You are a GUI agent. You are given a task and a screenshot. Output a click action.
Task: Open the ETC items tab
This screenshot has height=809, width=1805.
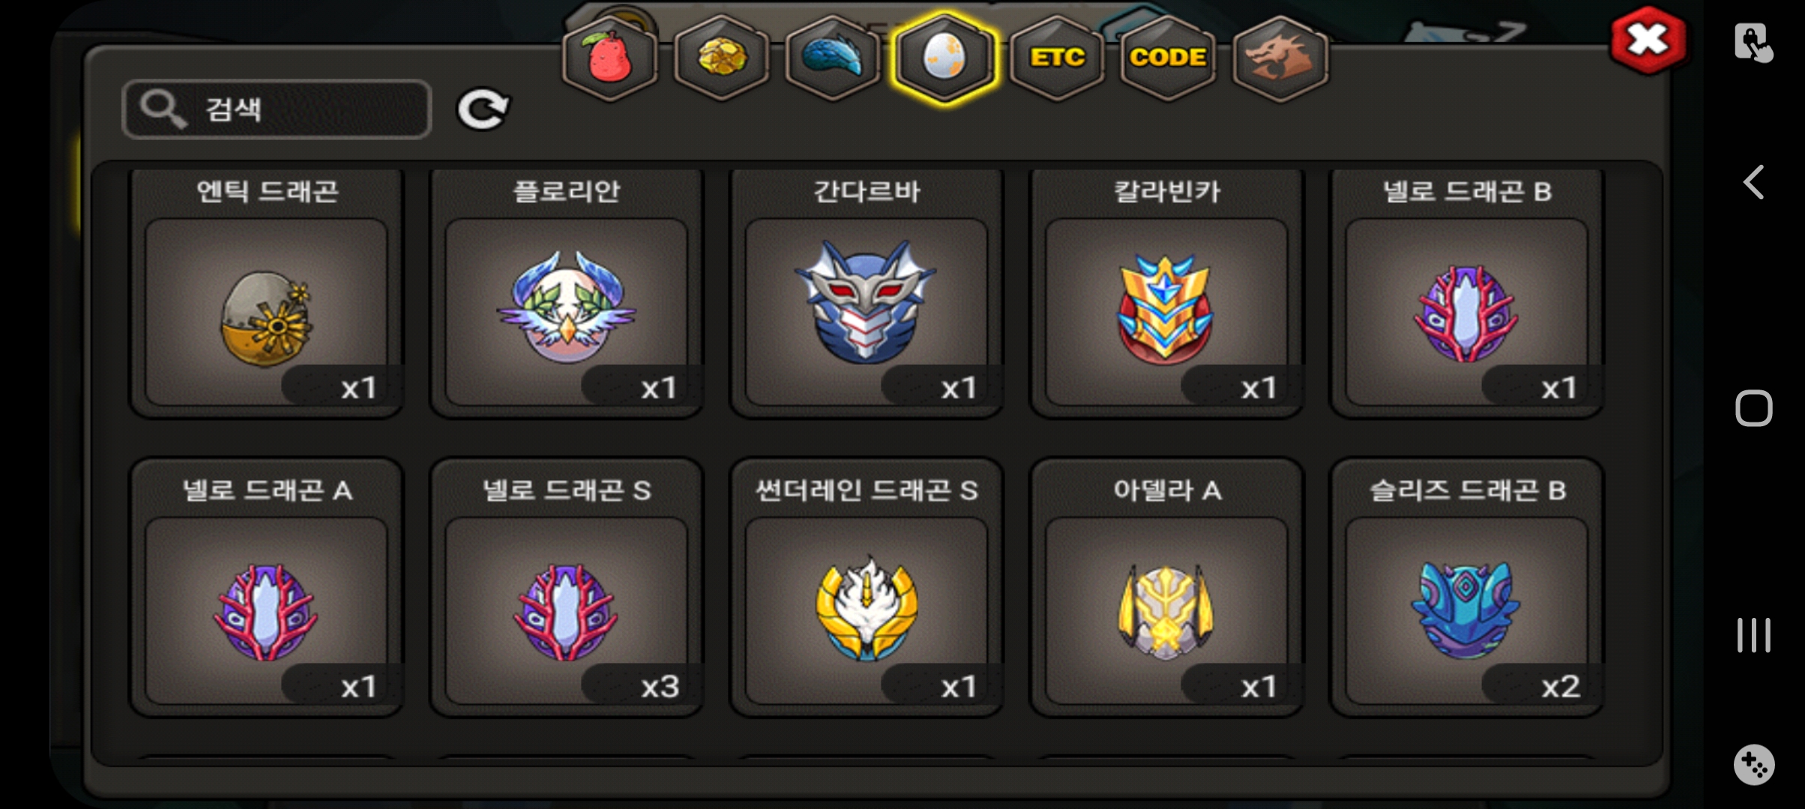1057,58
